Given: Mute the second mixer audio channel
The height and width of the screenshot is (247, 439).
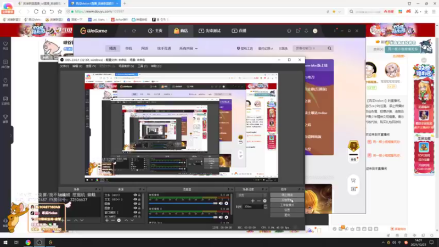Looking at the screenshot, I should [x=221, y=217].
